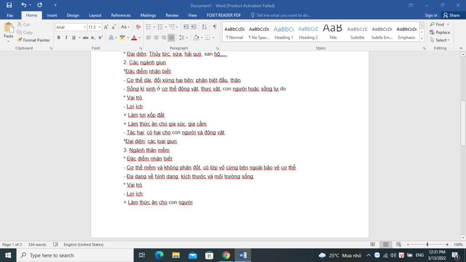
Task: Undo the last action
Action: 24,5
